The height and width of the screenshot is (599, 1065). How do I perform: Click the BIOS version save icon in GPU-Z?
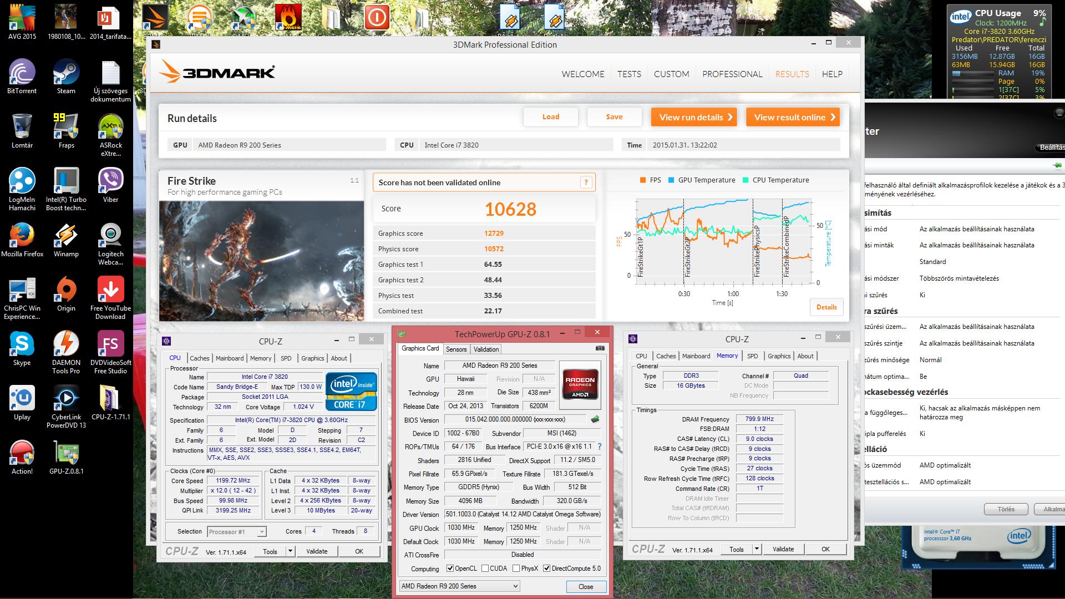pyautogui.click(x=595, y=419)
